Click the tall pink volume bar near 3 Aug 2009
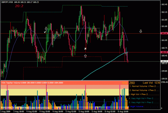 (x=7, y=97)
